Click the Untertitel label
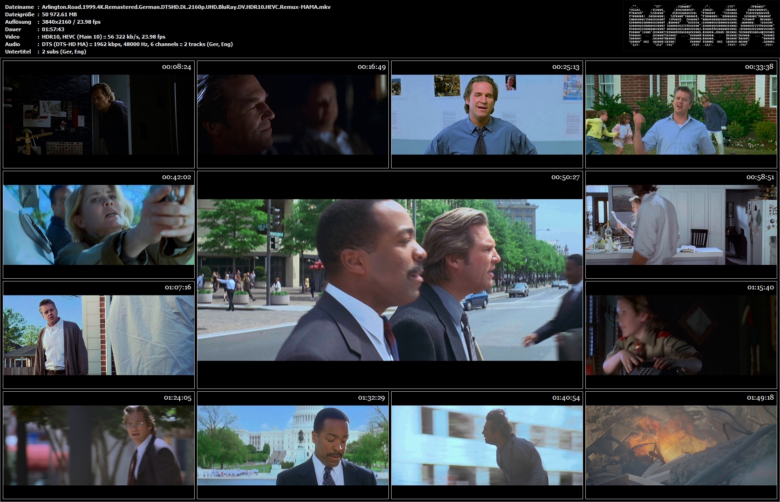Screen dimensions: 780x502 [x=18, y=52]
